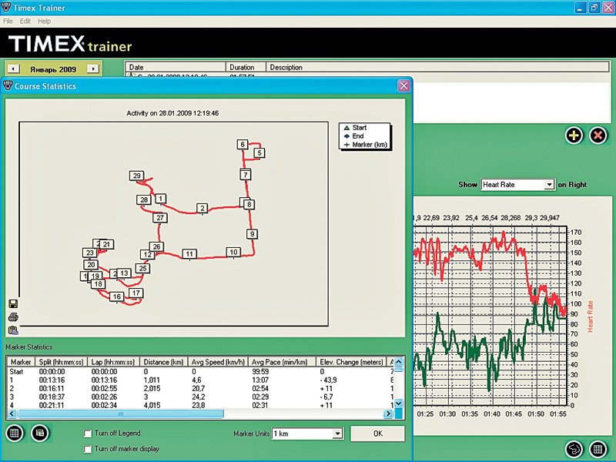616x462 pixels.
Task: Click the Avg Speed (km/h) column header
Action: click(x=218, y=362)
